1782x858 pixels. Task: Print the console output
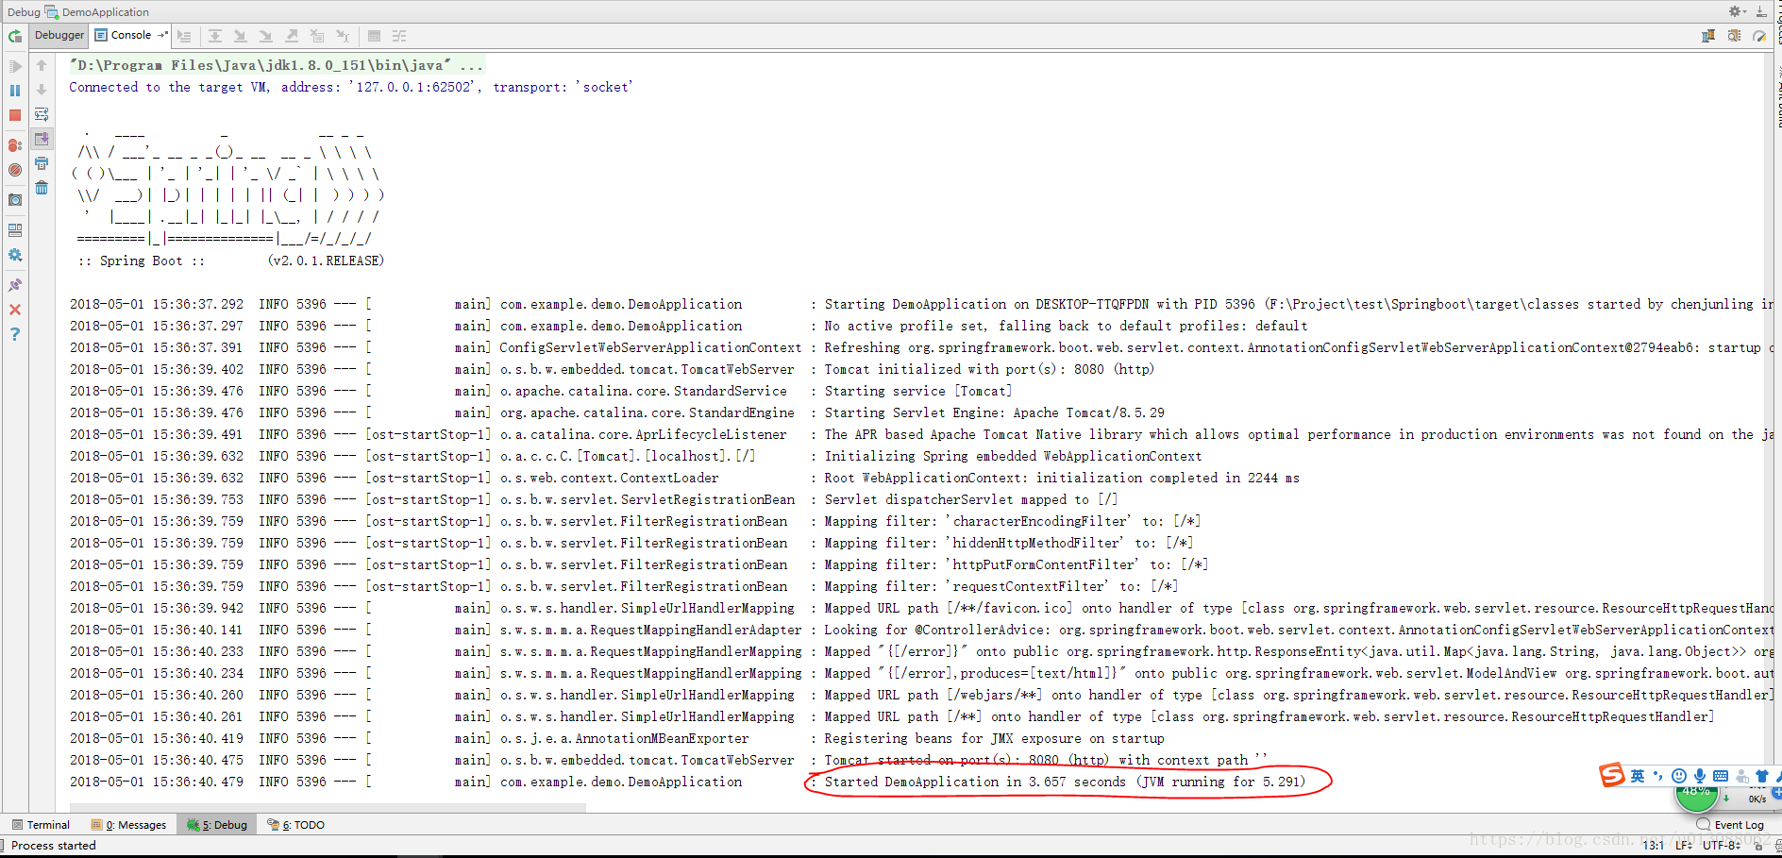[42, 163]
